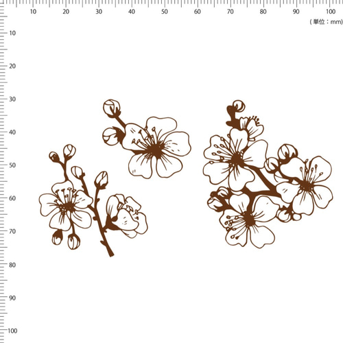Click the (単位：mm) unit label
343x343 pixels.
[x=327, y=22]
